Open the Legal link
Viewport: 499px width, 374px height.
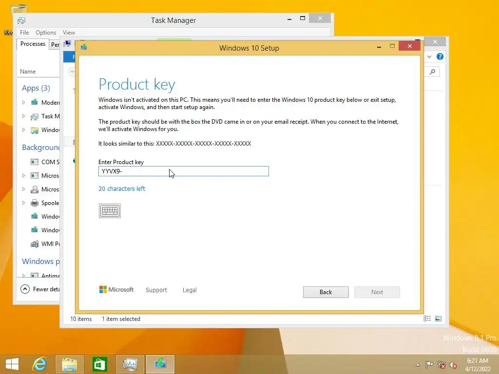click(190, 290)
